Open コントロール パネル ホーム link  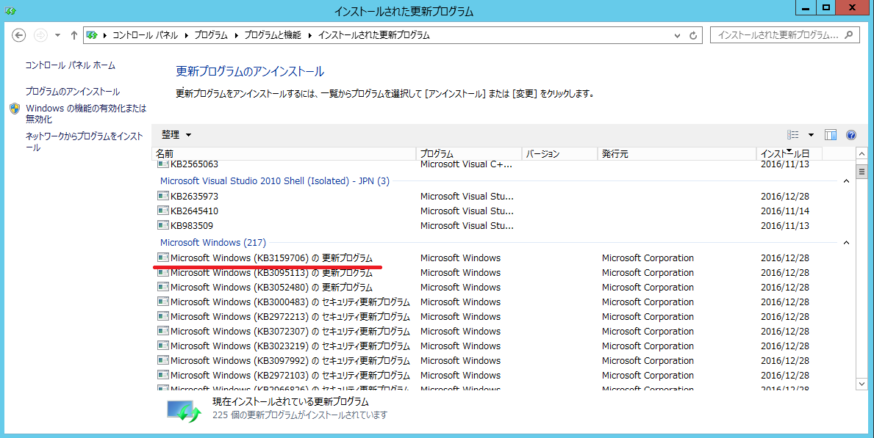70,65
